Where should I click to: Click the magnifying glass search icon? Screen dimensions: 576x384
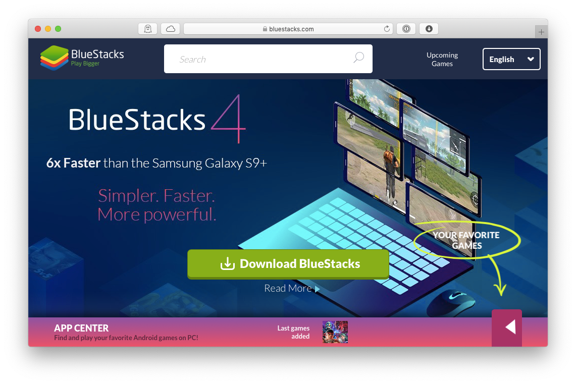[358, 58]
